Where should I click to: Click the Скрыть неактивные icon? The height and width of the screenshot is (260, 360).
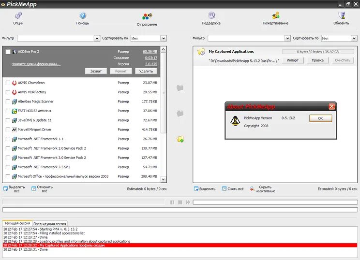point(252,189)
